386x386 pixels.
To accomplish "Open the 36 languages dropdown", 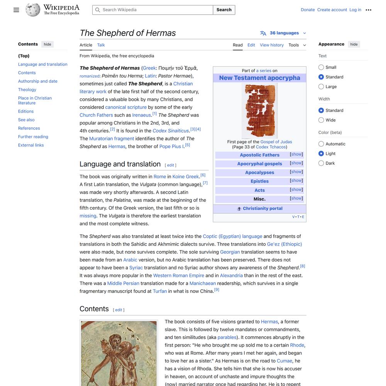I will point(283,33).
